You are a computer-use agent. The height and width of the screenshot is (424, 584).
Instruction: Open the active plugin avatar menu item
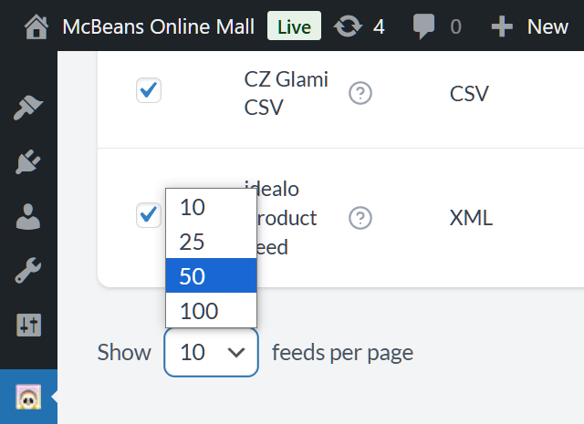tap(28, 397)
